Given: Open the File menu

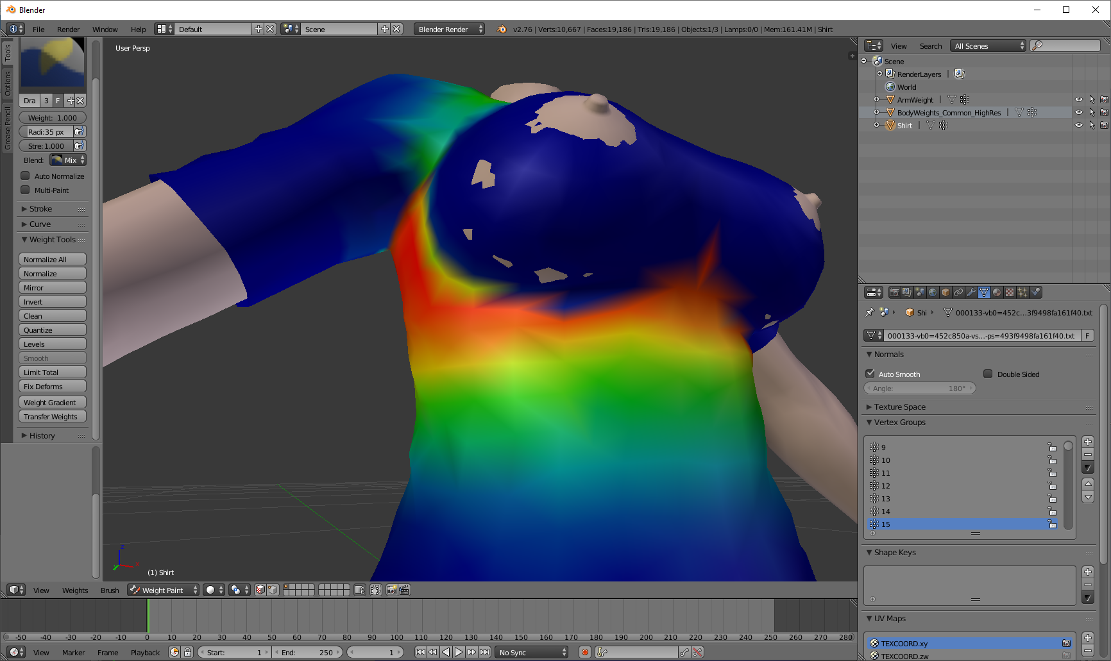Looking at the screenshot, I should coord(38,29).
